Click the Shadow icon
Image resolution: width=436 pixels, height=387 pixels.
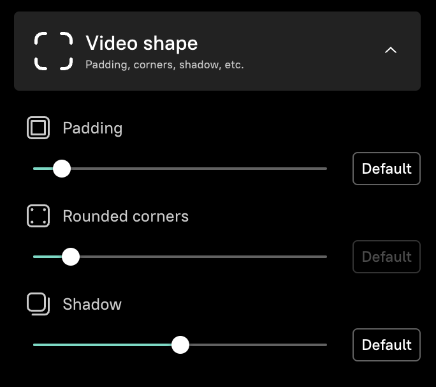coord(38,304)
